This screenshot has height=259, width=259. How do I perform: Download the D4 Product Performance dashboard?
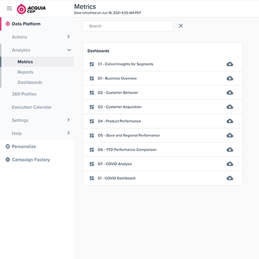click(x=230, y=121)
